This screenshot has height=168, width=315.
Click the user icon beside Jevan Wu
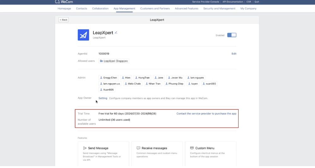click(x=169, y=78)
